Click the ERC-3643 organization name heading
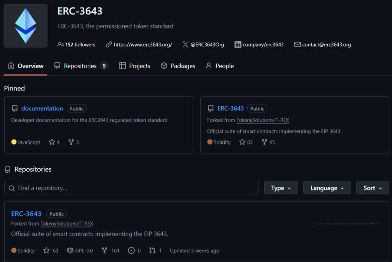 (80, 11)
